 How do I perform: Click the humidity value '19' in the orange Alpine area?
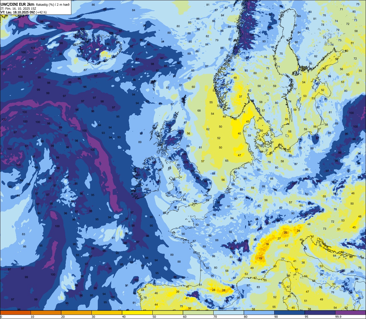260,259
